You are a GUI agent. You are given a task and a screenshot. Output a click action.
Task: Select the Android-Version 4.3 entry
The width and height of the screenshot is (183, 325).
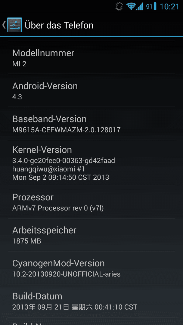pos(91,91)
